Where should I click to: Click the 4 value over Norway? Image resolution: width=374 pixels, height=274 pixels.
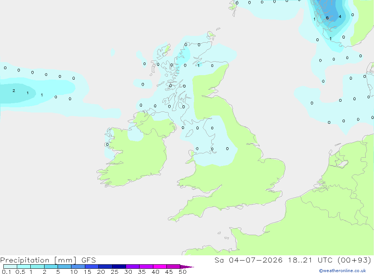(x=340, y=16)
